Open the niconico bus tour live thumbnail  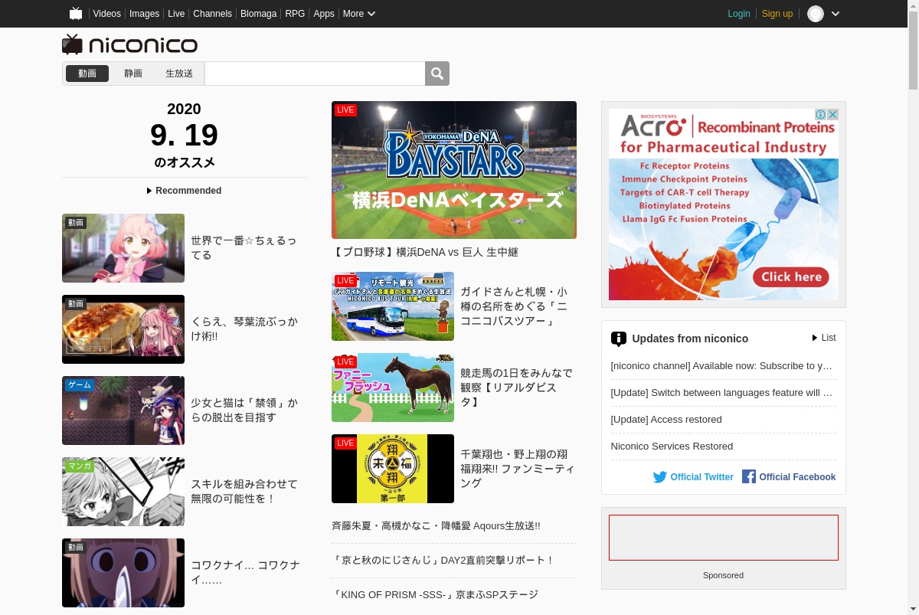(393, 306)
